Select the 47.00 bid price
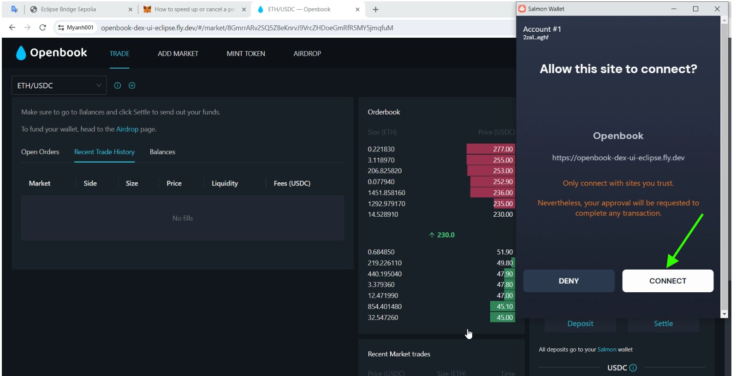 click(x=505, y=296)
